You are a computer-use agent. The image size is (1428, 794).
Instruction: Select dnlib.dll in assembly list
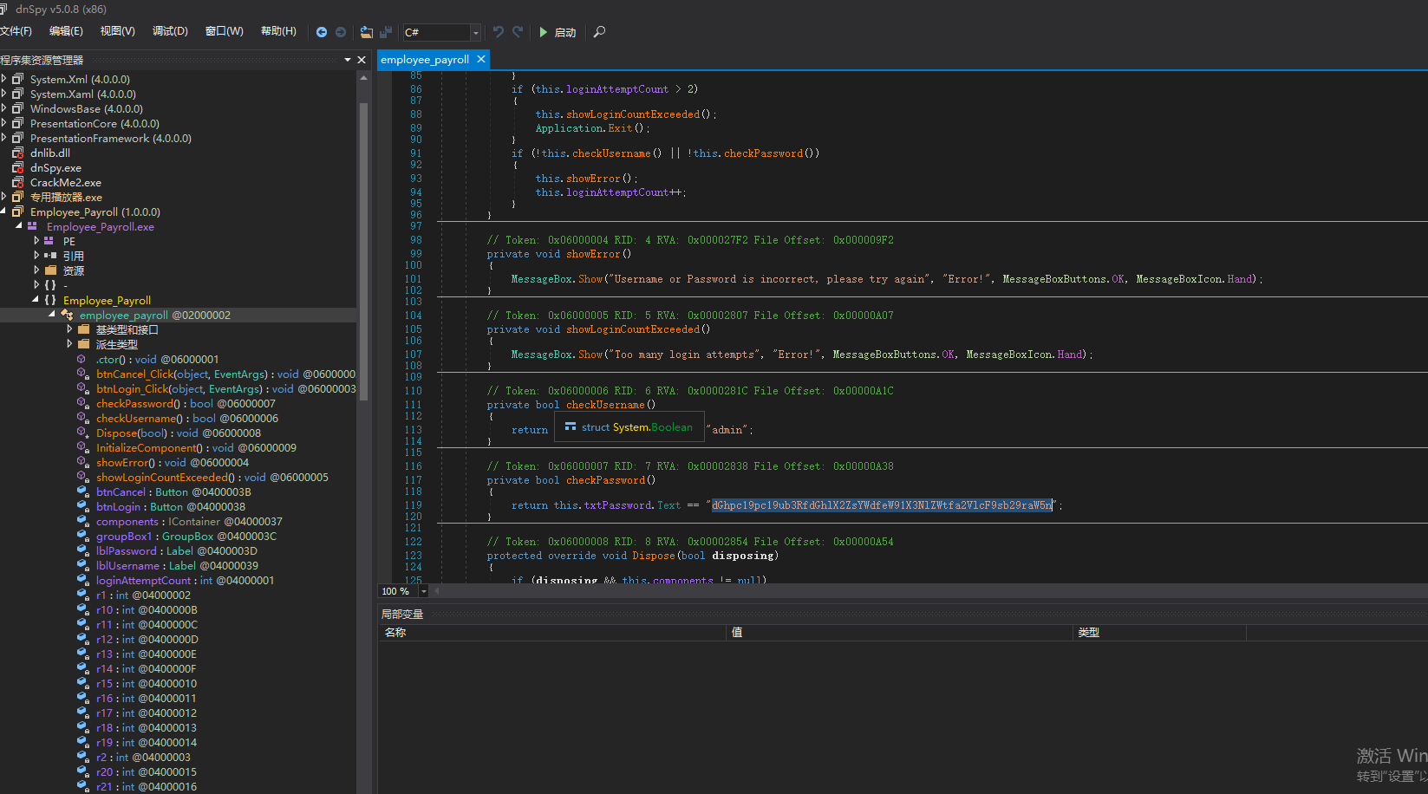(x=50, y=153)
